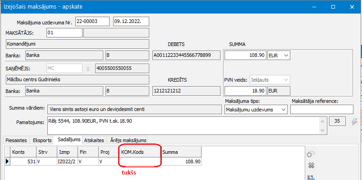Viewport: 362px width, 180px height.
Task: Click the Pamatojums scrollbar down arrow
Action: (322, 130)
